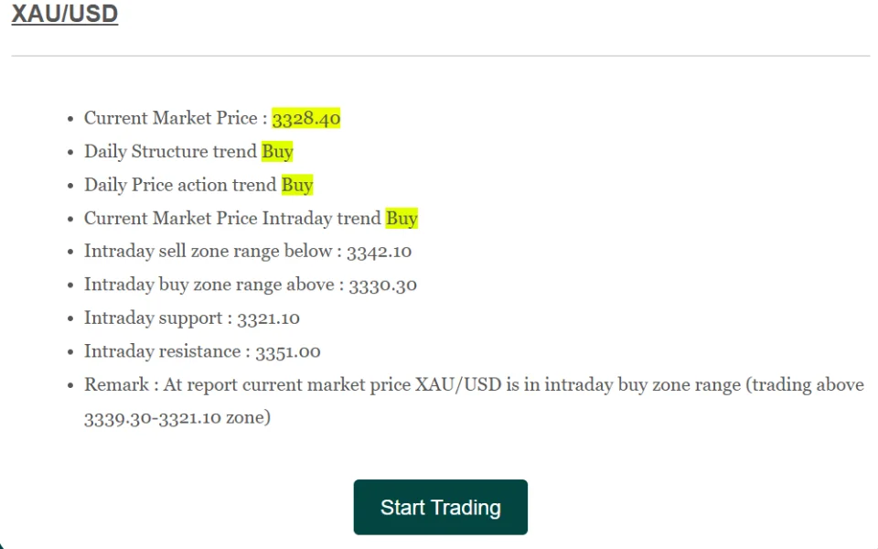Click the intraday support value 3321.10
The height and width of the screenshot is (549, 878).
[268, 318]
